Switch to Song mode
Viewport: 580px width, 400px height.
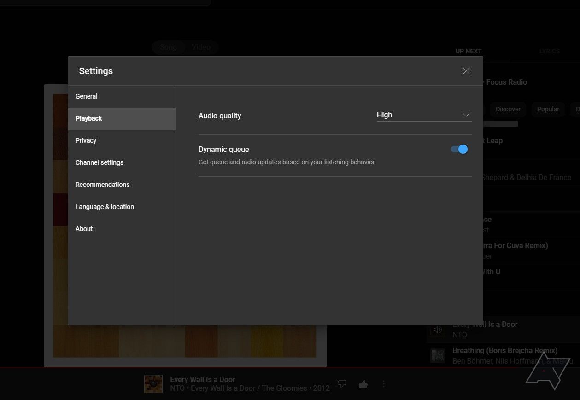pyautogui.click(x=168, y=47)
